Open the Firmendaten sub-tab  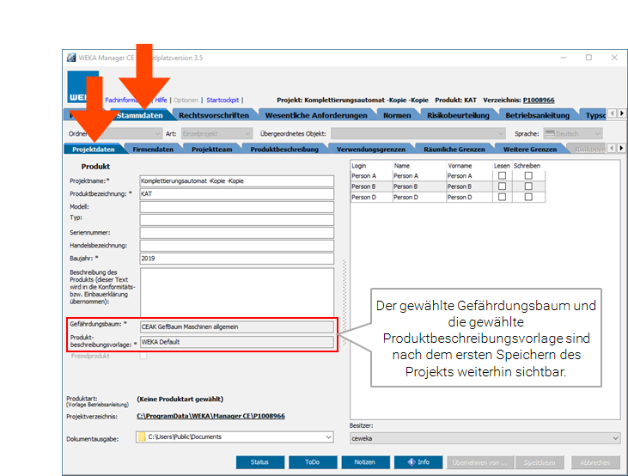point(151,149)
